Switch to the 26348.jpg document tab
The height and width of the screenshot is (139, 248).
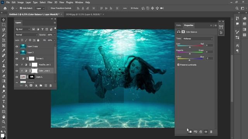(x=83, y=14)
